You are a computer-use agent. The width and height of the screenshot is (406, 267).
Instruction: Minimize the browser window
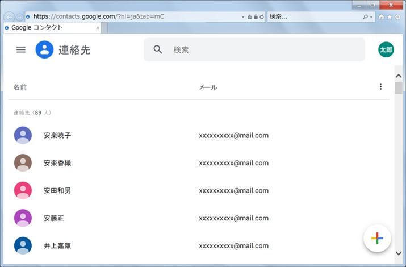tap(359, 5)
